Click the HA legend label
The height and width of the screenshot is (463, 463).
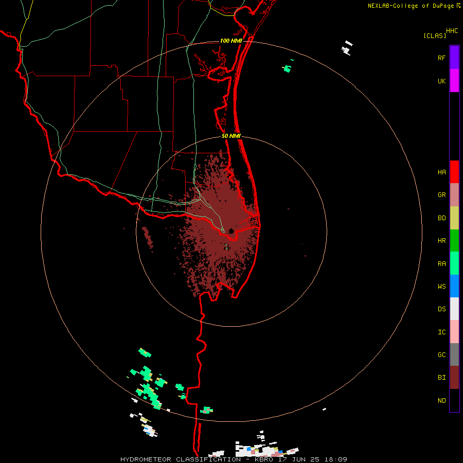pos(441,172)
